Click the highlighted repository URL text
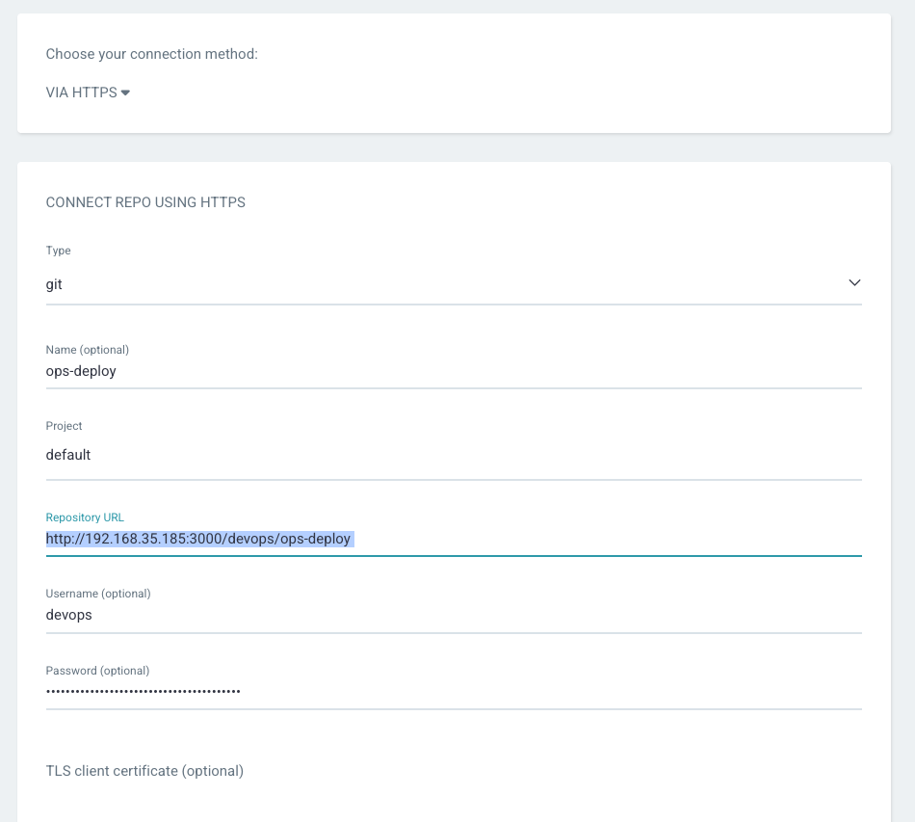Image resolution: width=915 pixels, height=822 pixels. 198,539
